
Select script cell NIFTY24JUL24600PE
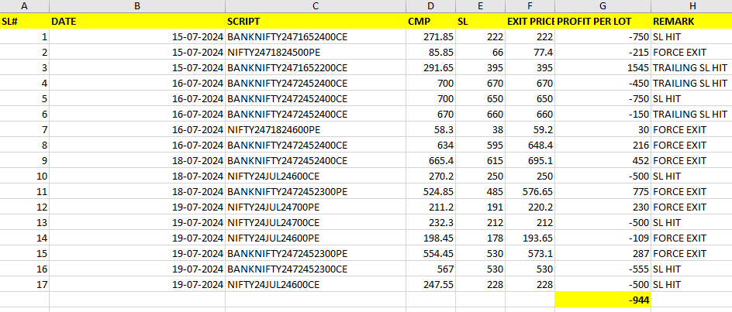click(x=316, y=238)
